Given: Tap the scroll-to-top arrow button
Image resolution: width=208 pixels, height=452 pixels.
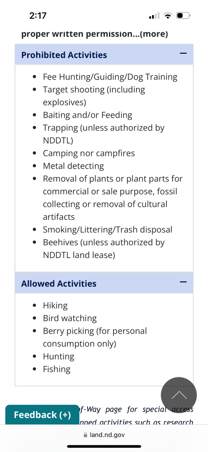Looking at the screenshot, I should (x=178, y=395).
